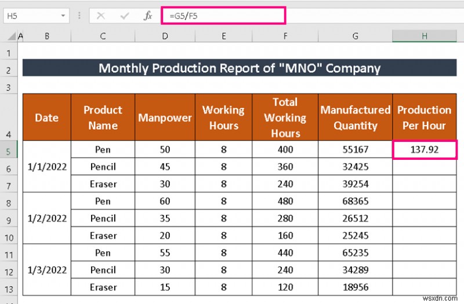Viewport: 464px width, 304px height.
Task: Open Insert Function fx dialog
Action: [x=148, y=16]
